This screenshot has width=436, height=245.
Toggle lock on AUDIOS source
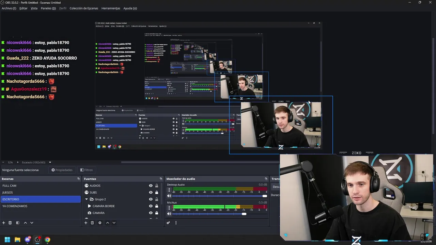[157, 186]
